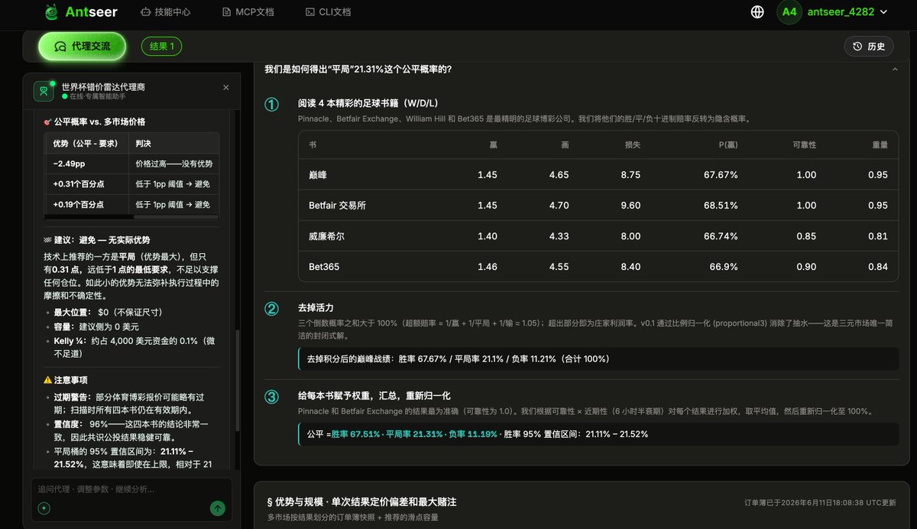917x529 pixels.
Task: Select the 威廉希尔 table row
Action: (598, 236)
